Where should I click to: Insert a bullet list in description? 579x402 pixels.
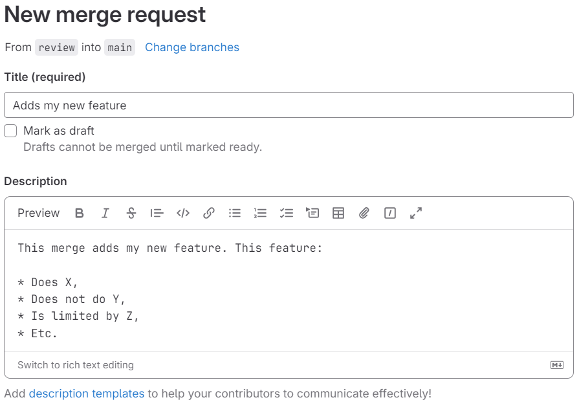coord(234,213)
